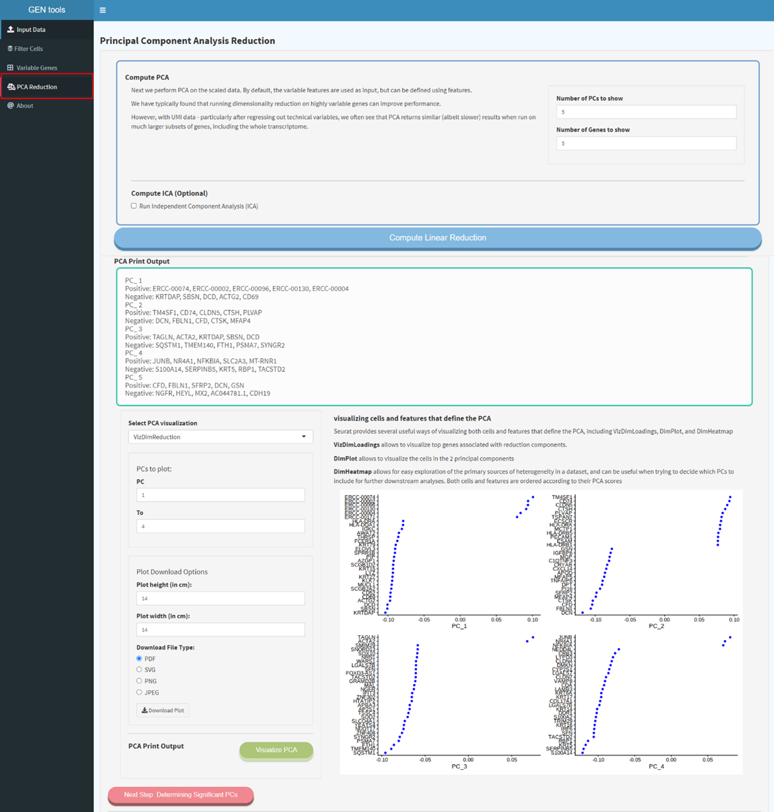Click the Download Plot button
The height and width of the screenshot is (812, 774).
coord(162,710)
